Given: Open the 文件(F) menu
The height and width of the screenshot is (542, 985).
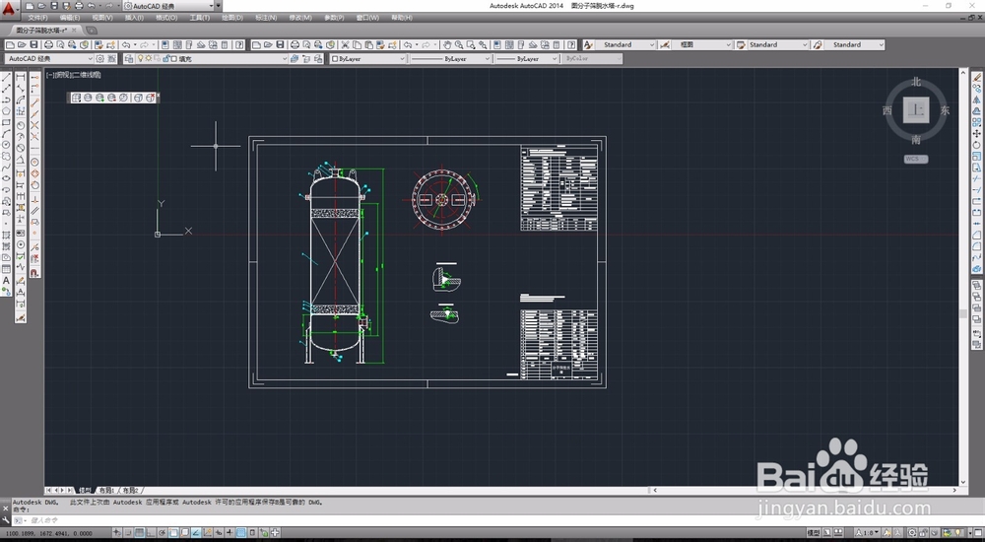Looking at the screenshot, I should click(x=38, y=18).
